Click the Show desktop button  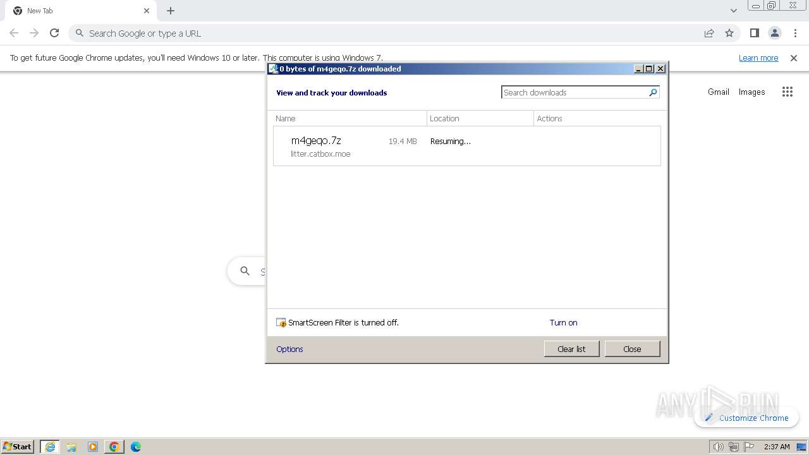801,447
